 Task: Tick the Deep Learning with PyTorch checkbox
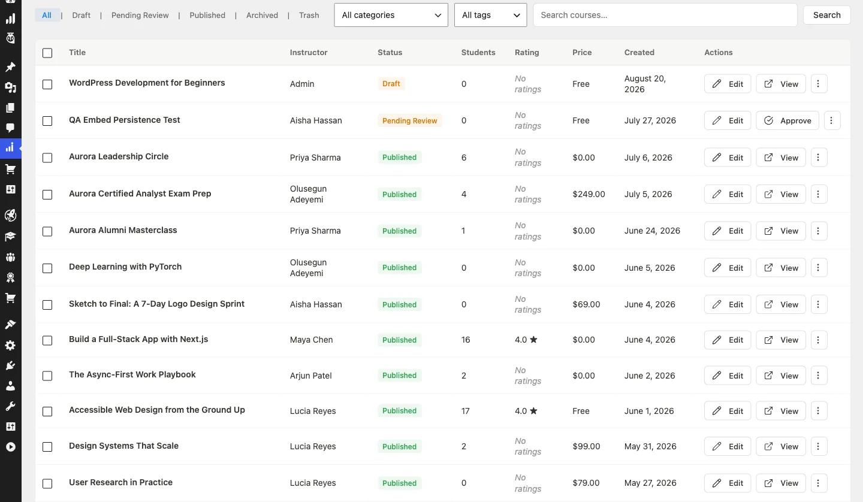(47, 268)
